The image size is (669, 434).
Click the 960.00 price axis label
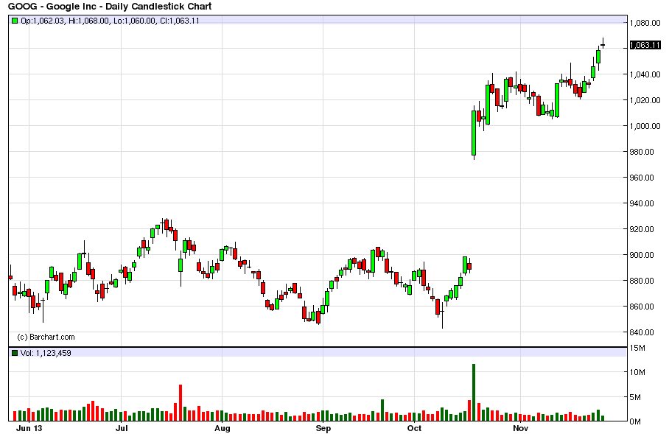click(x=642, y=178)
